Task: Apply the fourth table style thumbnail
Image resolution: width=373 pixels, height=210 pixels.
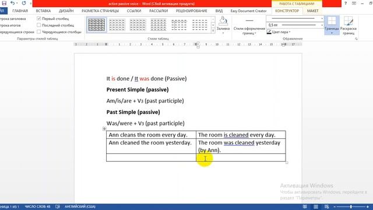Action: pyautogui.click(x=159, y=24)
